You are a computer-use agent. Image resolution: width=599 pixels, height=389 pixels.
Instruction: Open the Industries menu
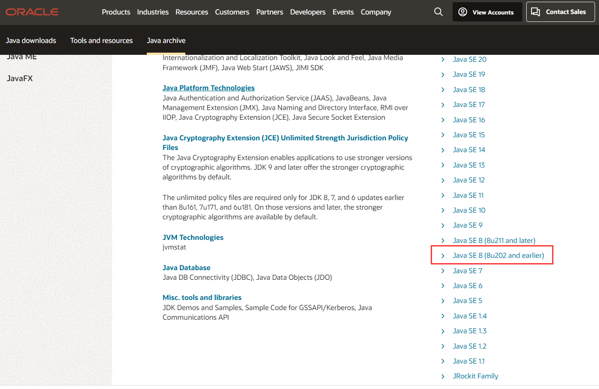tap(152, 12)
